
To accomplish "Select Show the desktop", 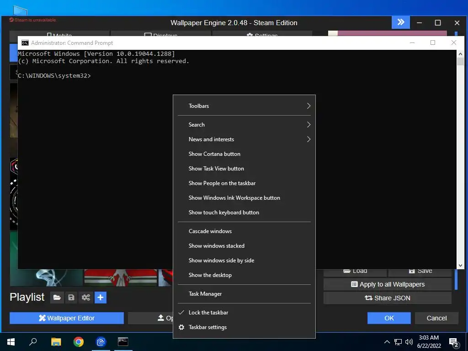I will coord(244,275).
